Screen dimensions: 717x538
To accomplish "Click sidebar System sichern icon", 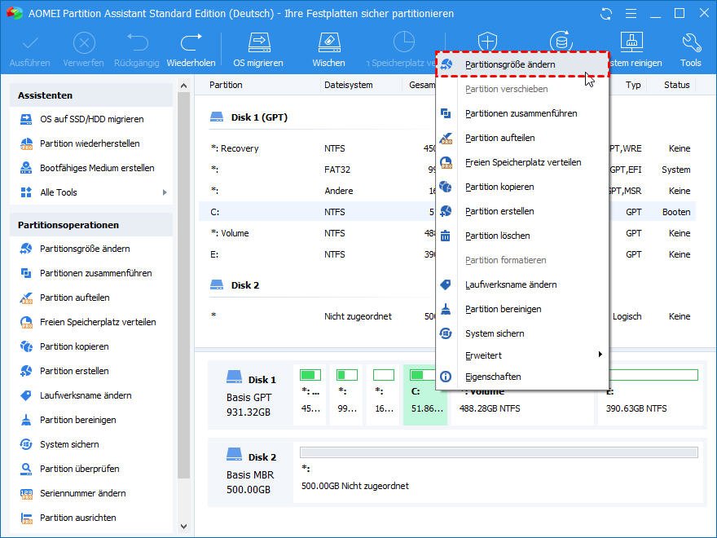I will 26,444.
